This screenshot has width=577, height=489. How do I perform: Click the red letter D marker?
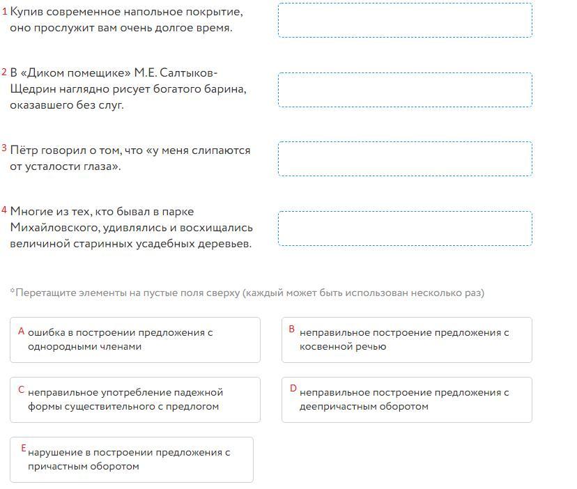point(293,389)
